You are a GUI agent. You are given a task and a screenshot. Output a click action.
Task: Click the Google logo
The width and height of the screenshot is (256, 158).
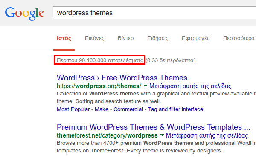(25, 14)
